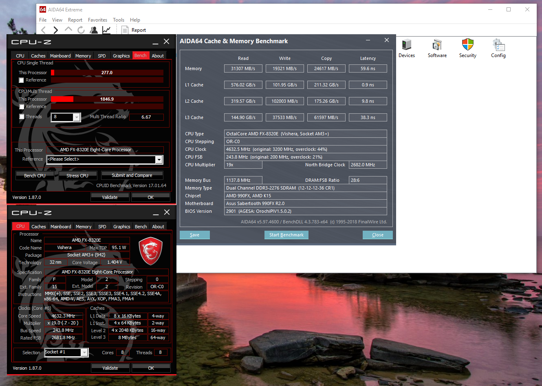Image resolution: width=542 pixels, height=386 pixels.
Task: Click L1 Cache Read value 576.02 GB/s
Action: click(243, 85)
